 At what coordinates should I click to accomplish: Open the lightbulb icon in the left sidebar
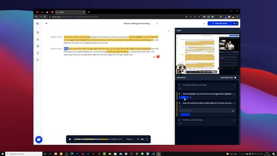pos(38,53)
